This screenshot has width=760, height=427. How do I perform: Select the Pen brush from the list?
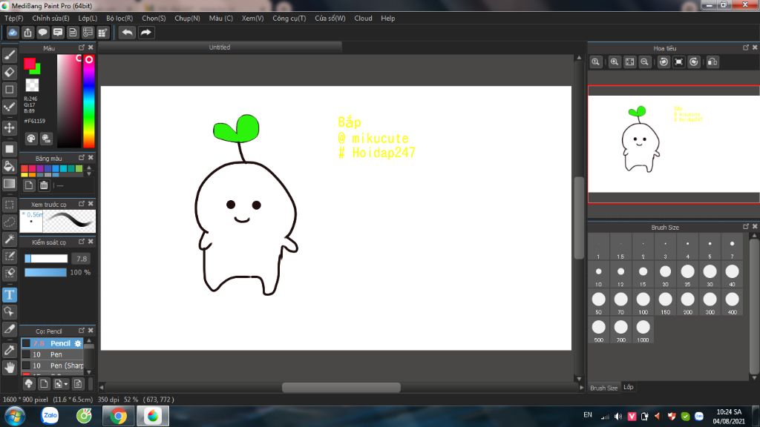pos(56,354)
